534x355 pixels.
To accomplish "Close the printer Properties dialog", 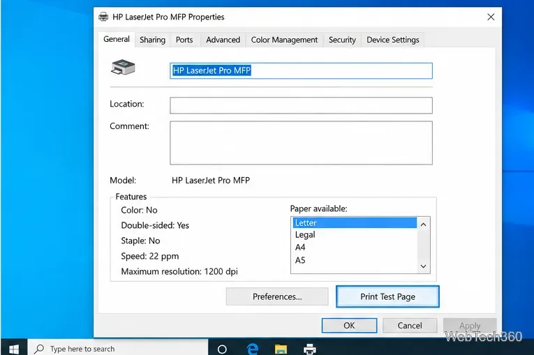I will tap(491, 17).
